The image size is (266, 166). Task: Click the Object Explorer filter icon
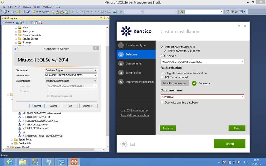(x=31, y=23)
